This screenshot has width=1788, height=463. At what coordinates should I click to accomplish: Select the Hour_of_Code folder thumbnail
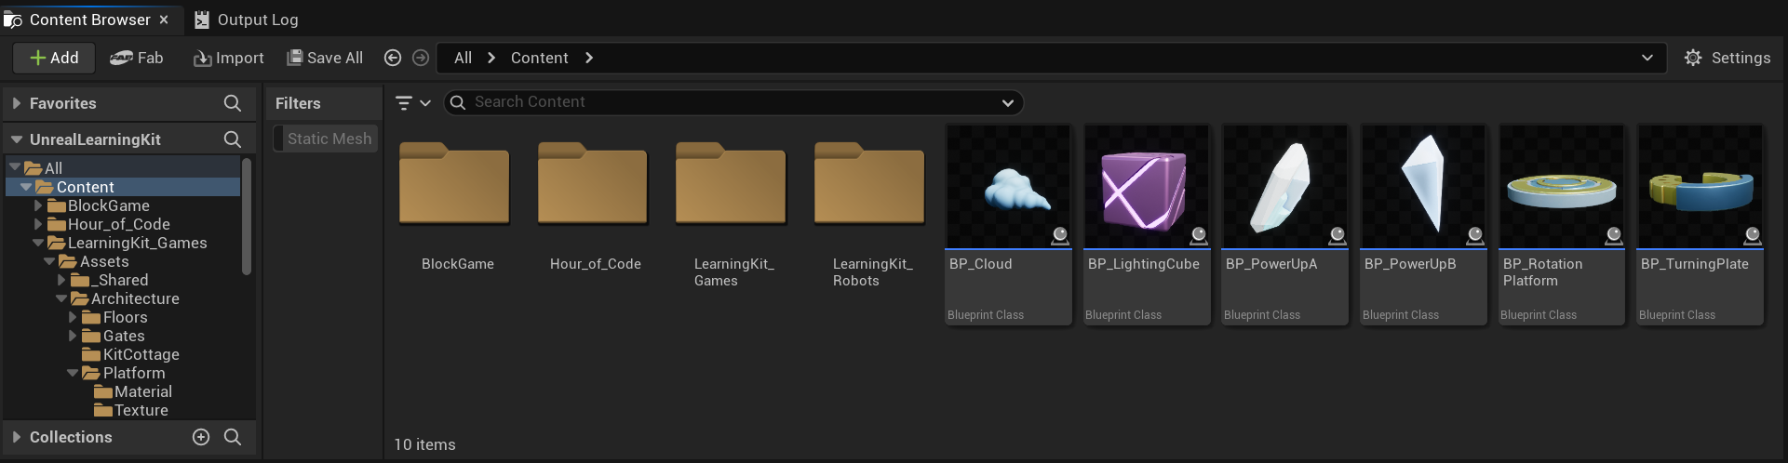point(593,184)
